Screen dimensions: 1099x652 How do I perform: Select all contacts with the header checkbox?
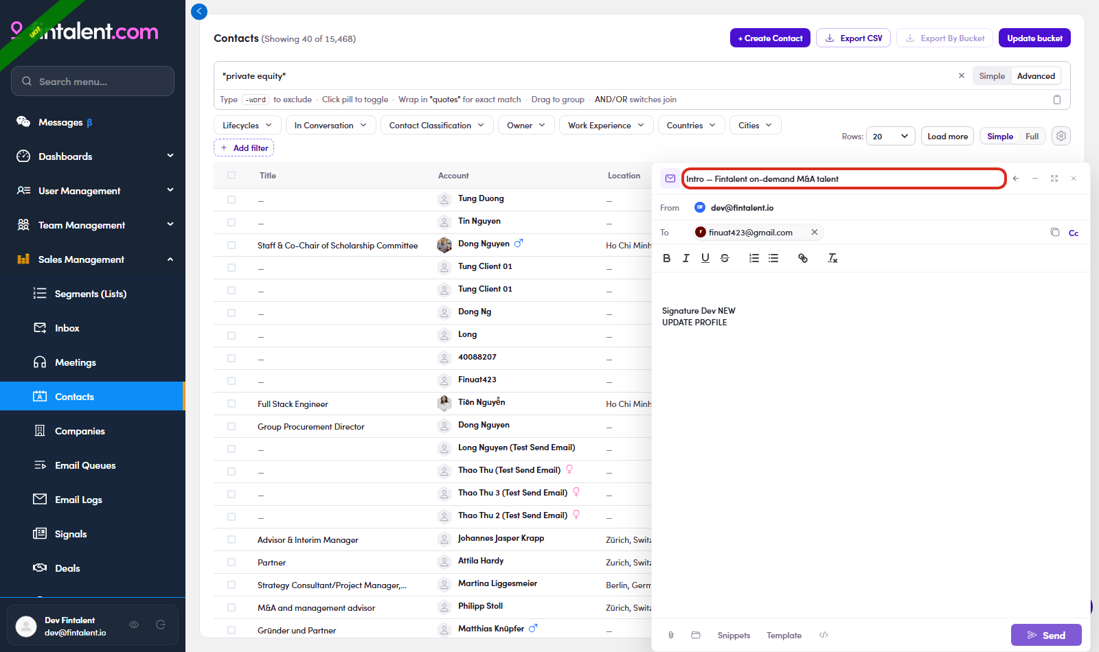tap(231, 175)
